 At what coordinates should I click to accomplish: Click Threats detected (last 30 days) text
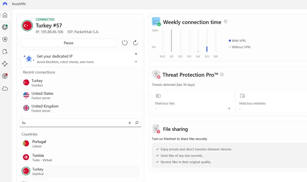pyautogui.click(x=173, y=85)
